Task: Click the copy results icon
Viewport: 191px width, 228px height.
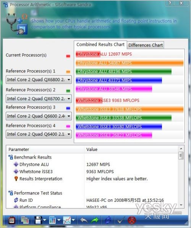Action: tap(25, 220)
